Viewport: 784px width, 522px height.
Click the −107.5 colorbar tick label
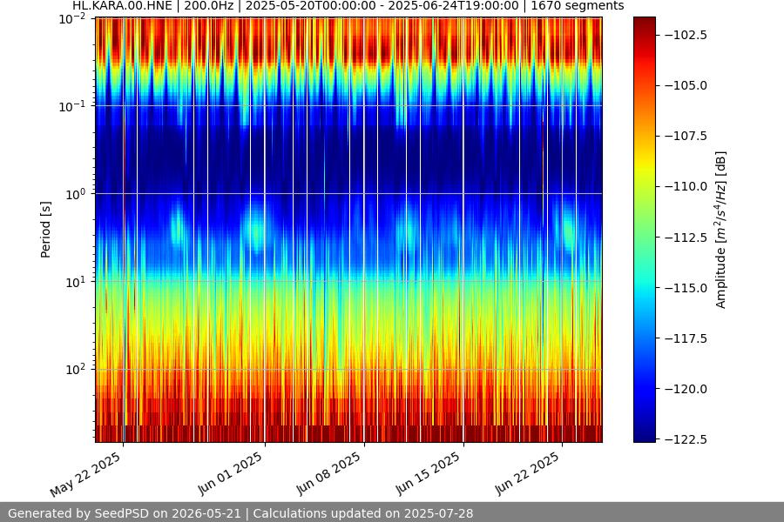686,136
